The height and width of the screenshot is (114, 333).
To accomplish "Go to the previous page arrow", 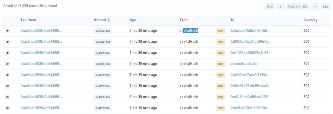I will (x=280, y=7).
